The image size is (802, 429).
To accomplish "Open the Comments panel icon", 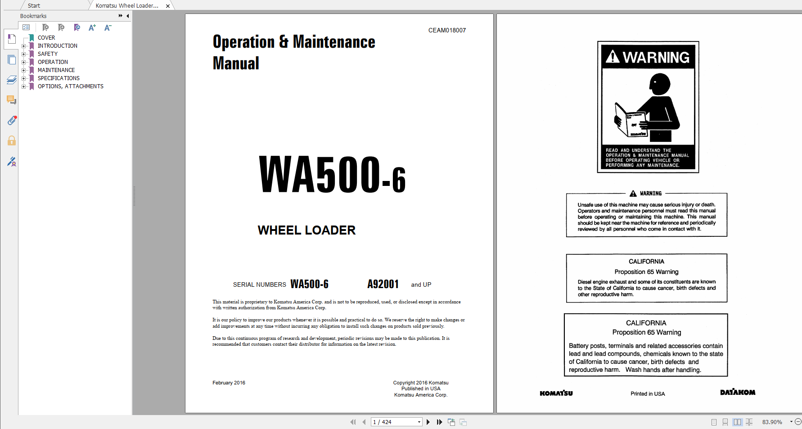I will click(12, 100).
